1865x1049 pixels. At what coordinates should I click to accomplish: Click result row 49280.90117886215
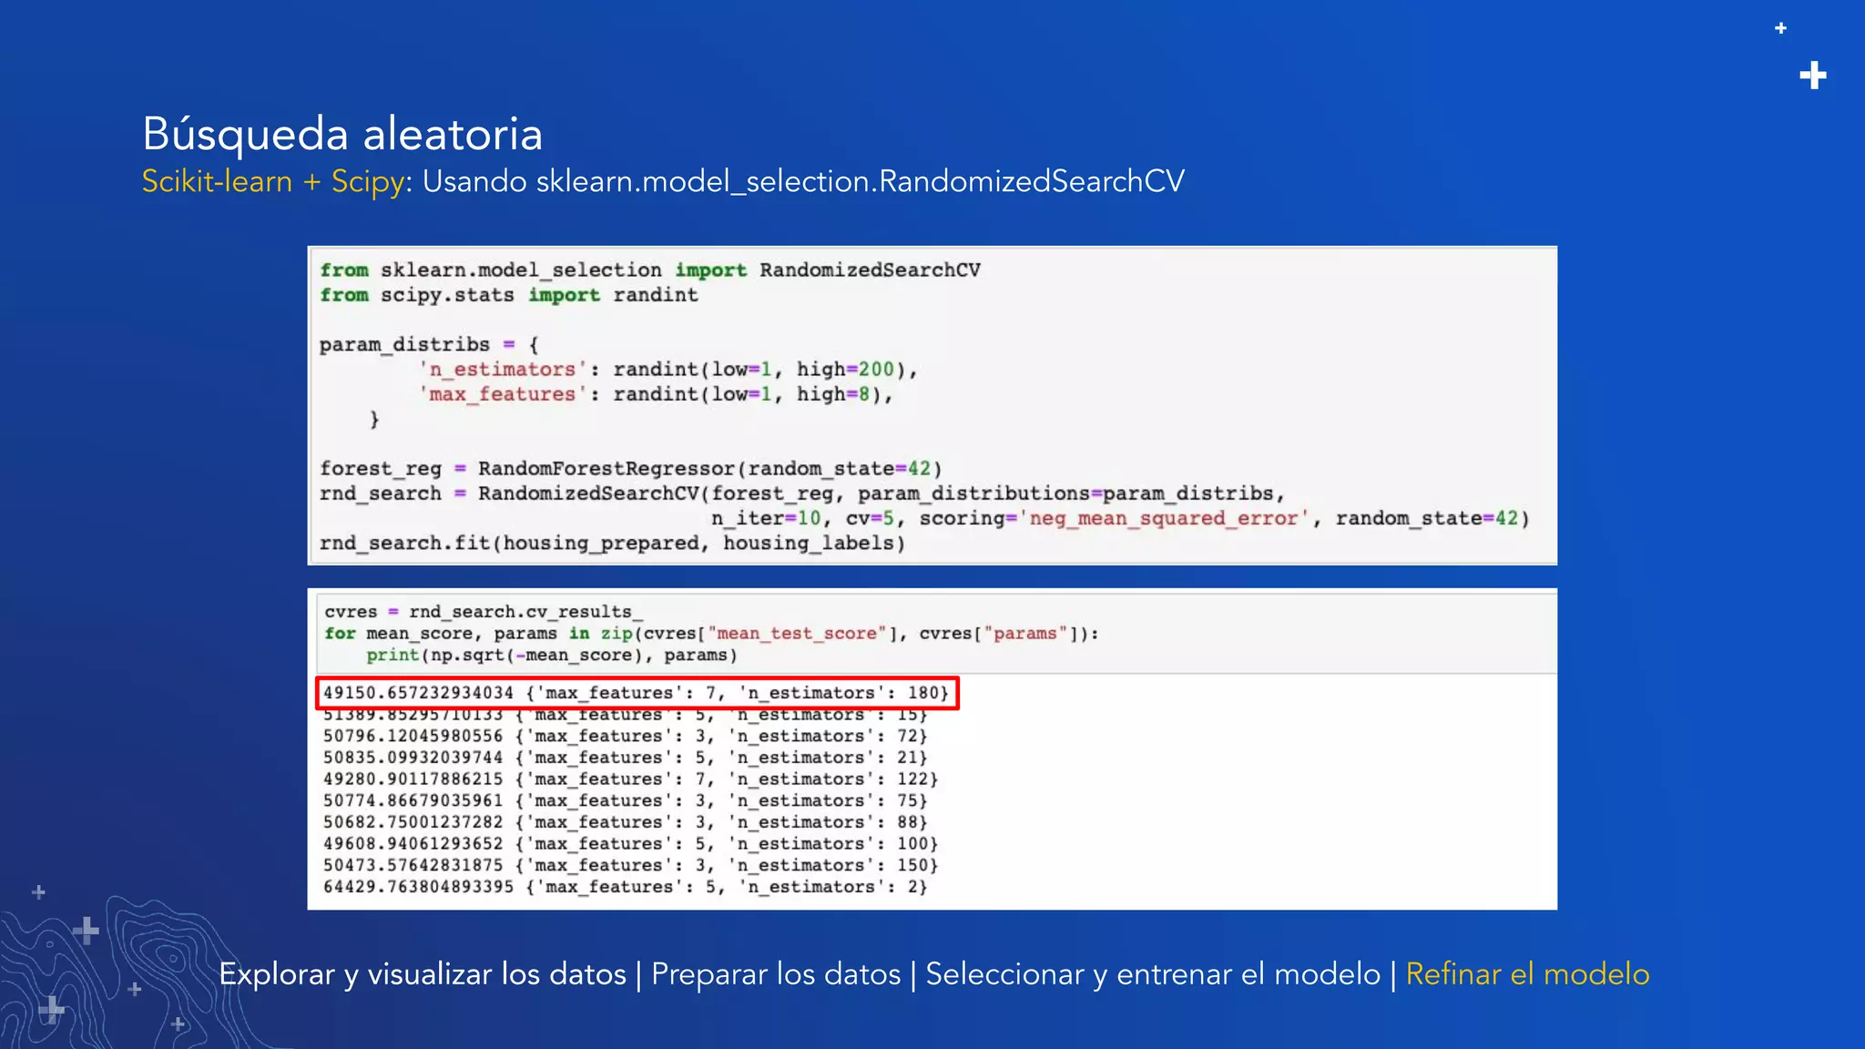click(x=630, y=779)
